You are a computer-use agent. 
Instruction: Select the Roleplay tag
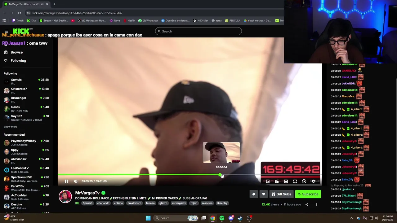tap(222, 203)
